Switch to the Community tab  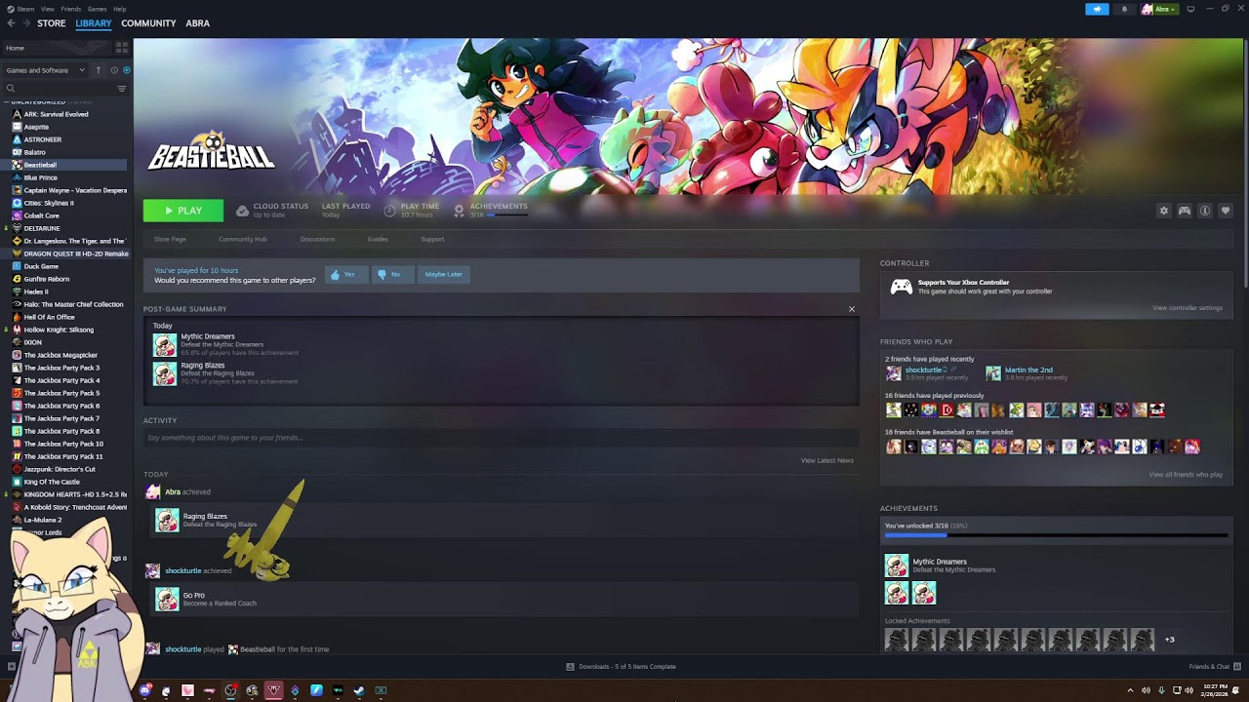tap(148, 23)
